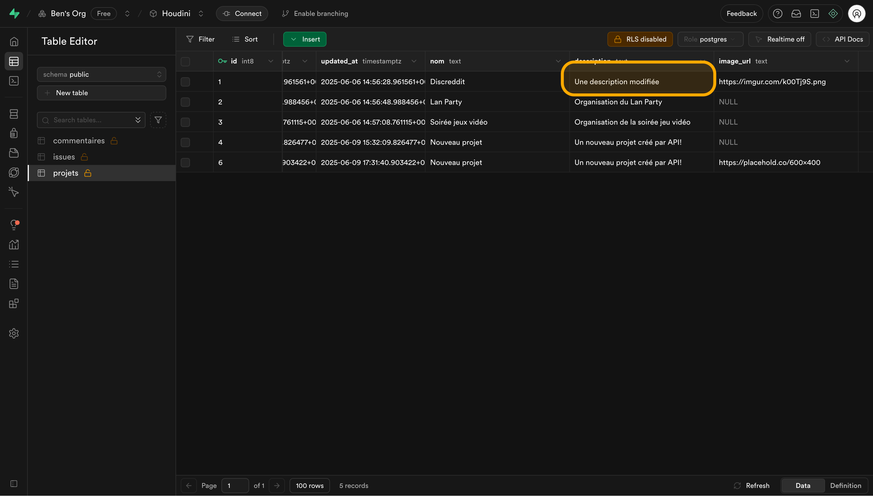The image size is (873, 496).
Task: Check the row checkbox for Soirée jeux vidéo
Action: 185,122
